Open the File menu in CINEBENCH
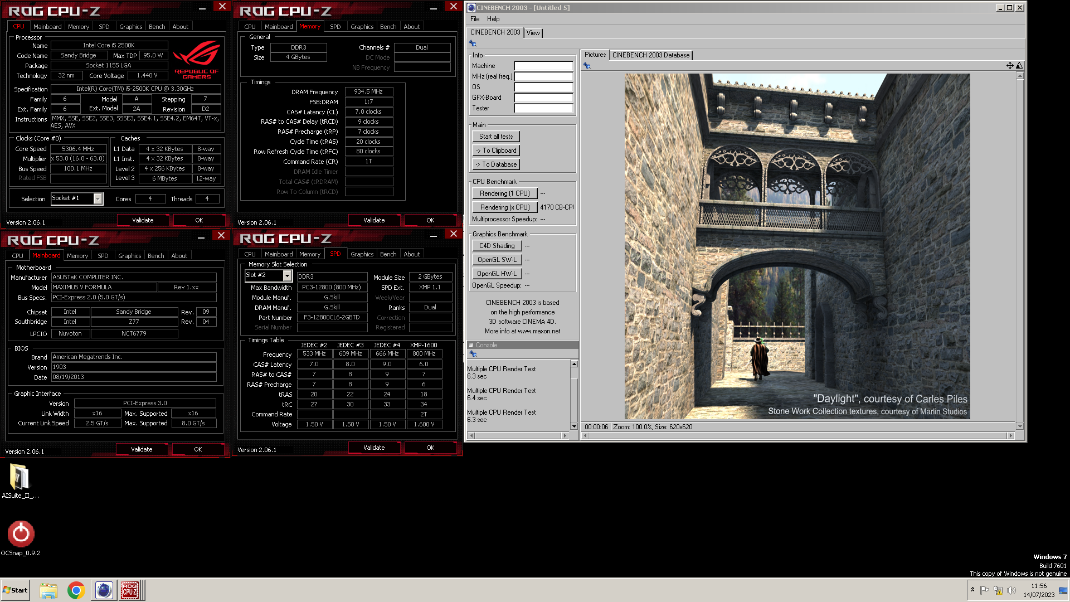This screenshot has width=1070, height=602. pyautogui.click(x=475, y=19)
